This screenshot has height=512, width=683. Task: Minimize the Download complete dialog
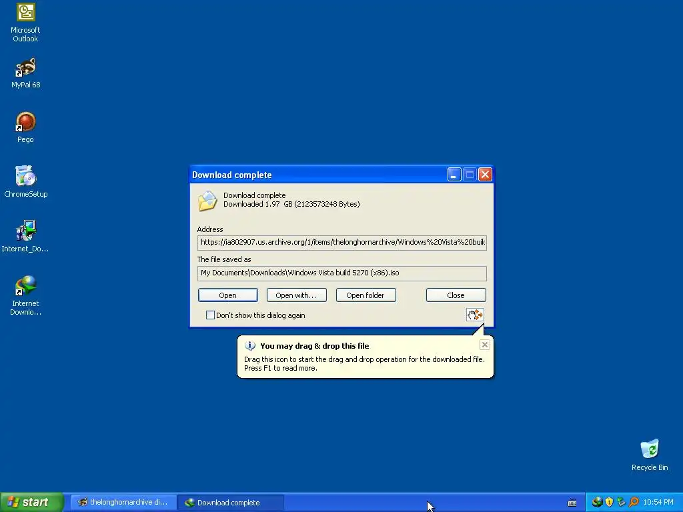(x=454, y=175)
